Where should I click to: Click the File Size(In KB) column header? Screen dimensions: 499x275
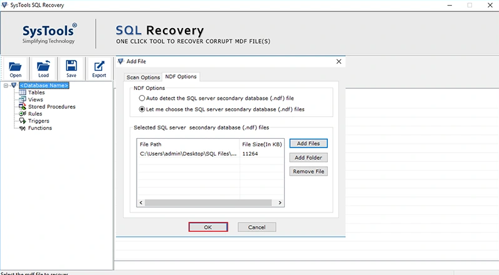(x=261, y=144)
